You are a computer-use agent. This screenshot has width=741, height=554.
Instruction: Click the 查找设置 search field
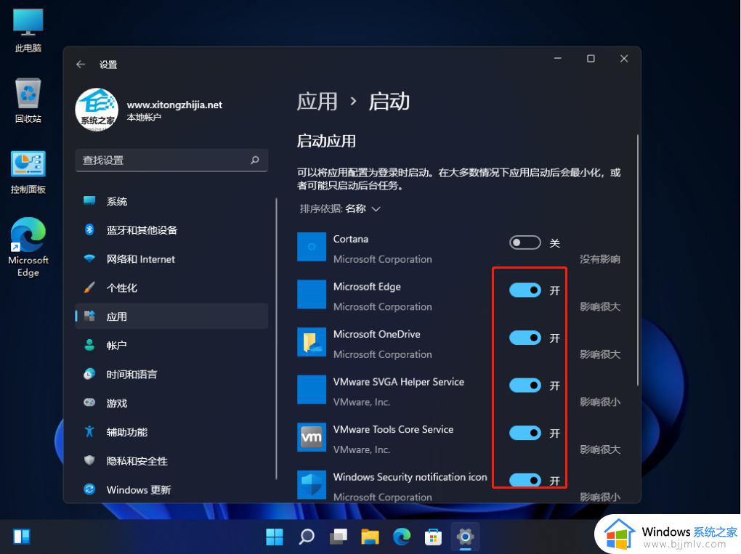point(171,160)
